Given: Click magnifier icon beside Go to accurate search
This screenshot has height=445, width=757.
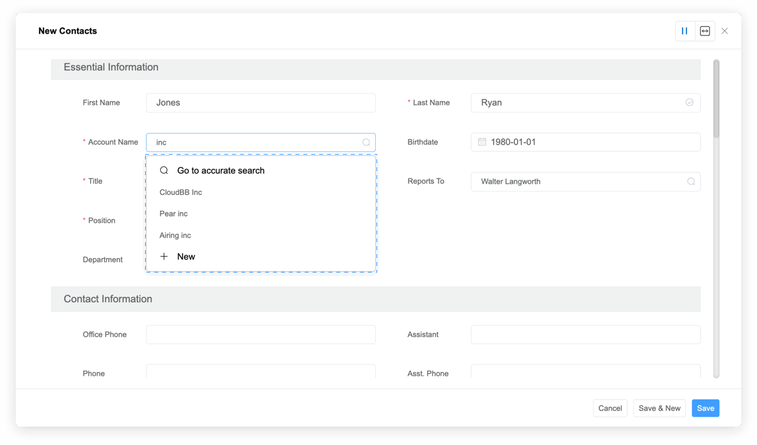Looking at the screenshot, I should [164, 170].
